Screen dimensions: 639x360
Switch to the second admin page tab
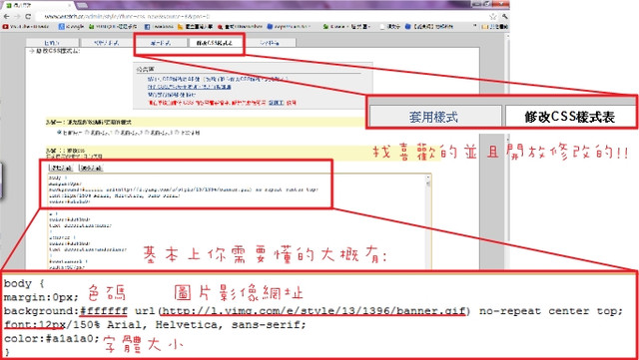click(106, 43)
